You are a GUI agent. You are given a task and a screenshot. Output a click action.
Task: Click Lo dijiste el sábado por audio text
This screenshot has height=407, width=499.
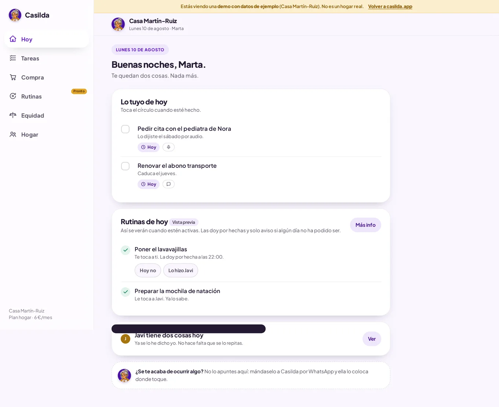click(x=170, y=136)
